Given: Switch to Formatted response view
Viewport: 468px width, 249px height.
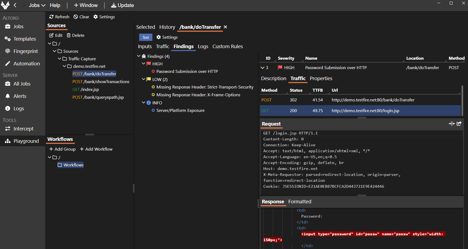Looking at the screenshot, I should tap(300, 201).
